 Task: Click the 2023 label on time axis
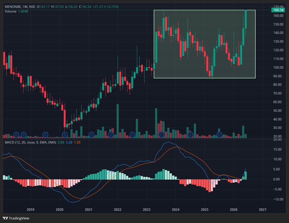coord(146,209)
